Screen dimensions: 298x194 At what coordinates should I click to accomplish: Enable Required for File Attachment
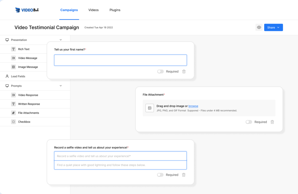(x=249, y=122)
